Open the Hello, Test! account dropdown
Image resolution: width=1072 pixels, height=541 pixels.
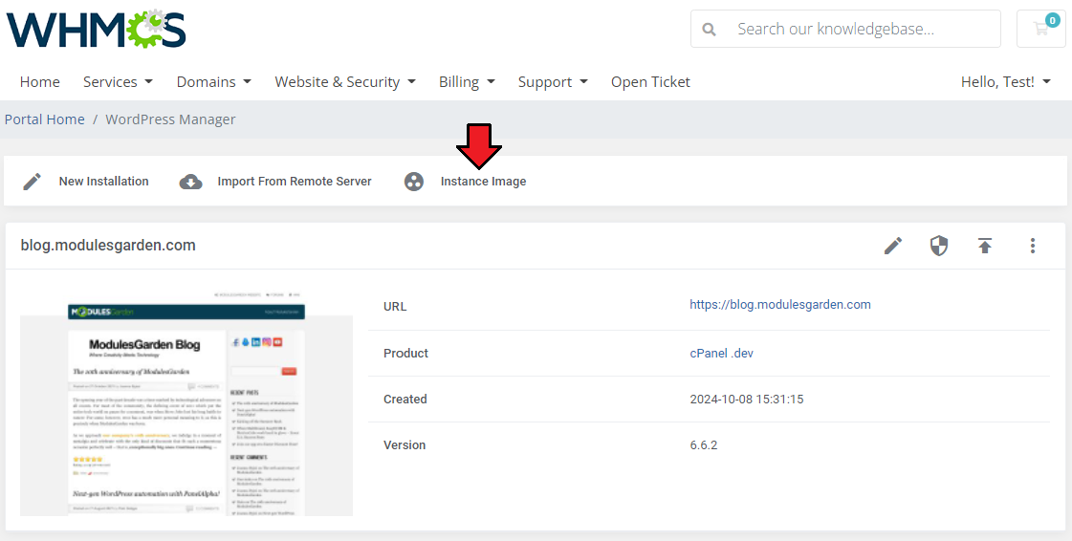coord(1006,82)
